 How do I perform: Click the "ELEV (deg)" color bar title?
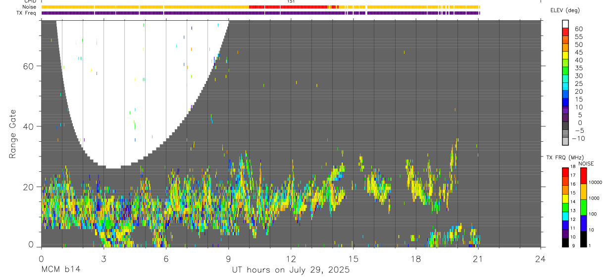tap(565, 10)
